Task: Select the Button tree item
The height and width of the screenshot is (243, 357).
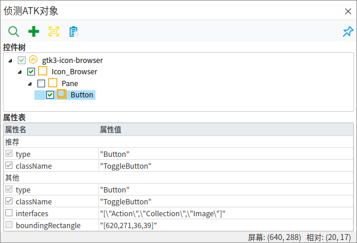Action: point(81,94)
